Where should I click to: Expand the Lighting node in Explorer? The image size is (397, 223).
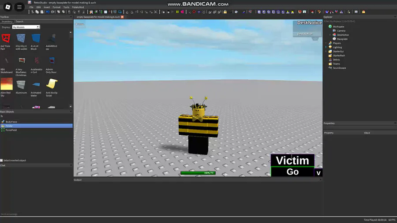pos(326,47)
